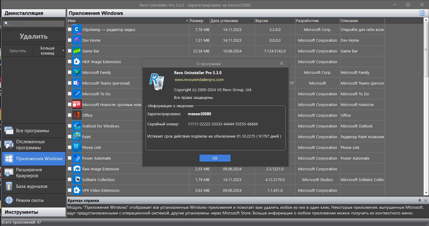Focus the Поиск search field
This screenshot has width=429, height=226.
[x=33, y=23]
